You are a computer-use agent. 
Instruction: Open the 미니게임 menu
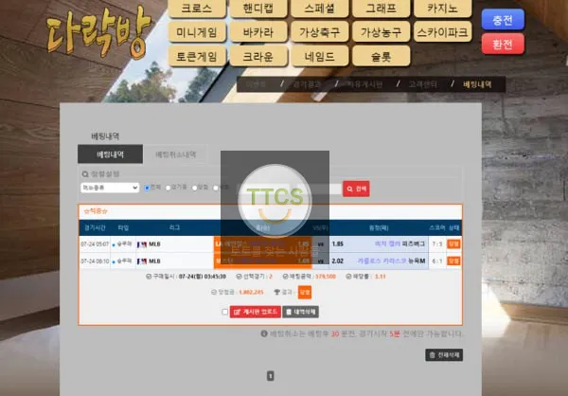197,32
